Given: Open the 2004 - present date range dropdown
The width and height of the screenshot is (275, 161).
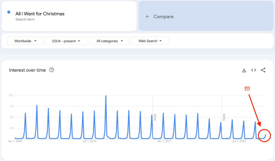Looking at the screenshot, I should 66,41.
